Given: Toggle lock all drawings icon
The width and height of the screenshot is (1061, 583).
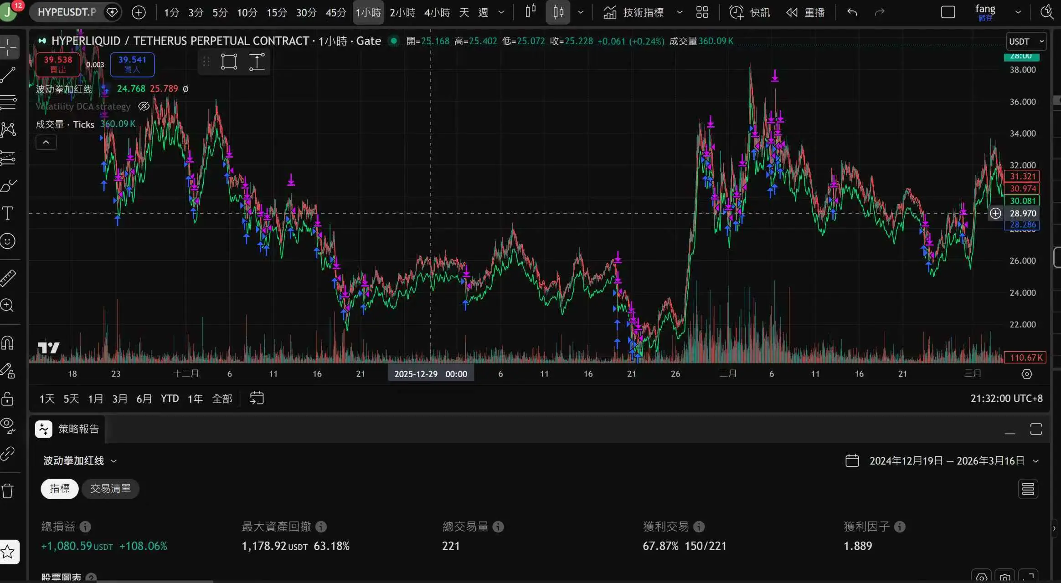Looking at the screenshot, I should 8,399.
